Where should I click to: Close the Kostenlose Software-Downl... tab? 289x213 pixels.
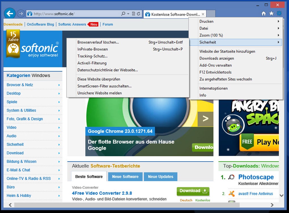click(203, 14)
